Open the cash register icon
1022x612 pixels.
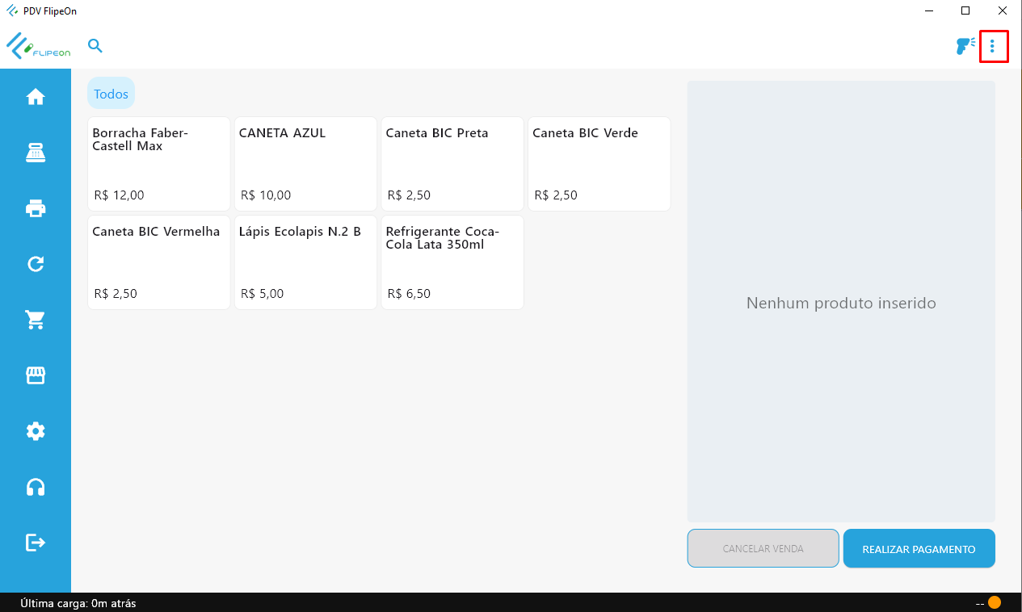[x=36, y=153]
